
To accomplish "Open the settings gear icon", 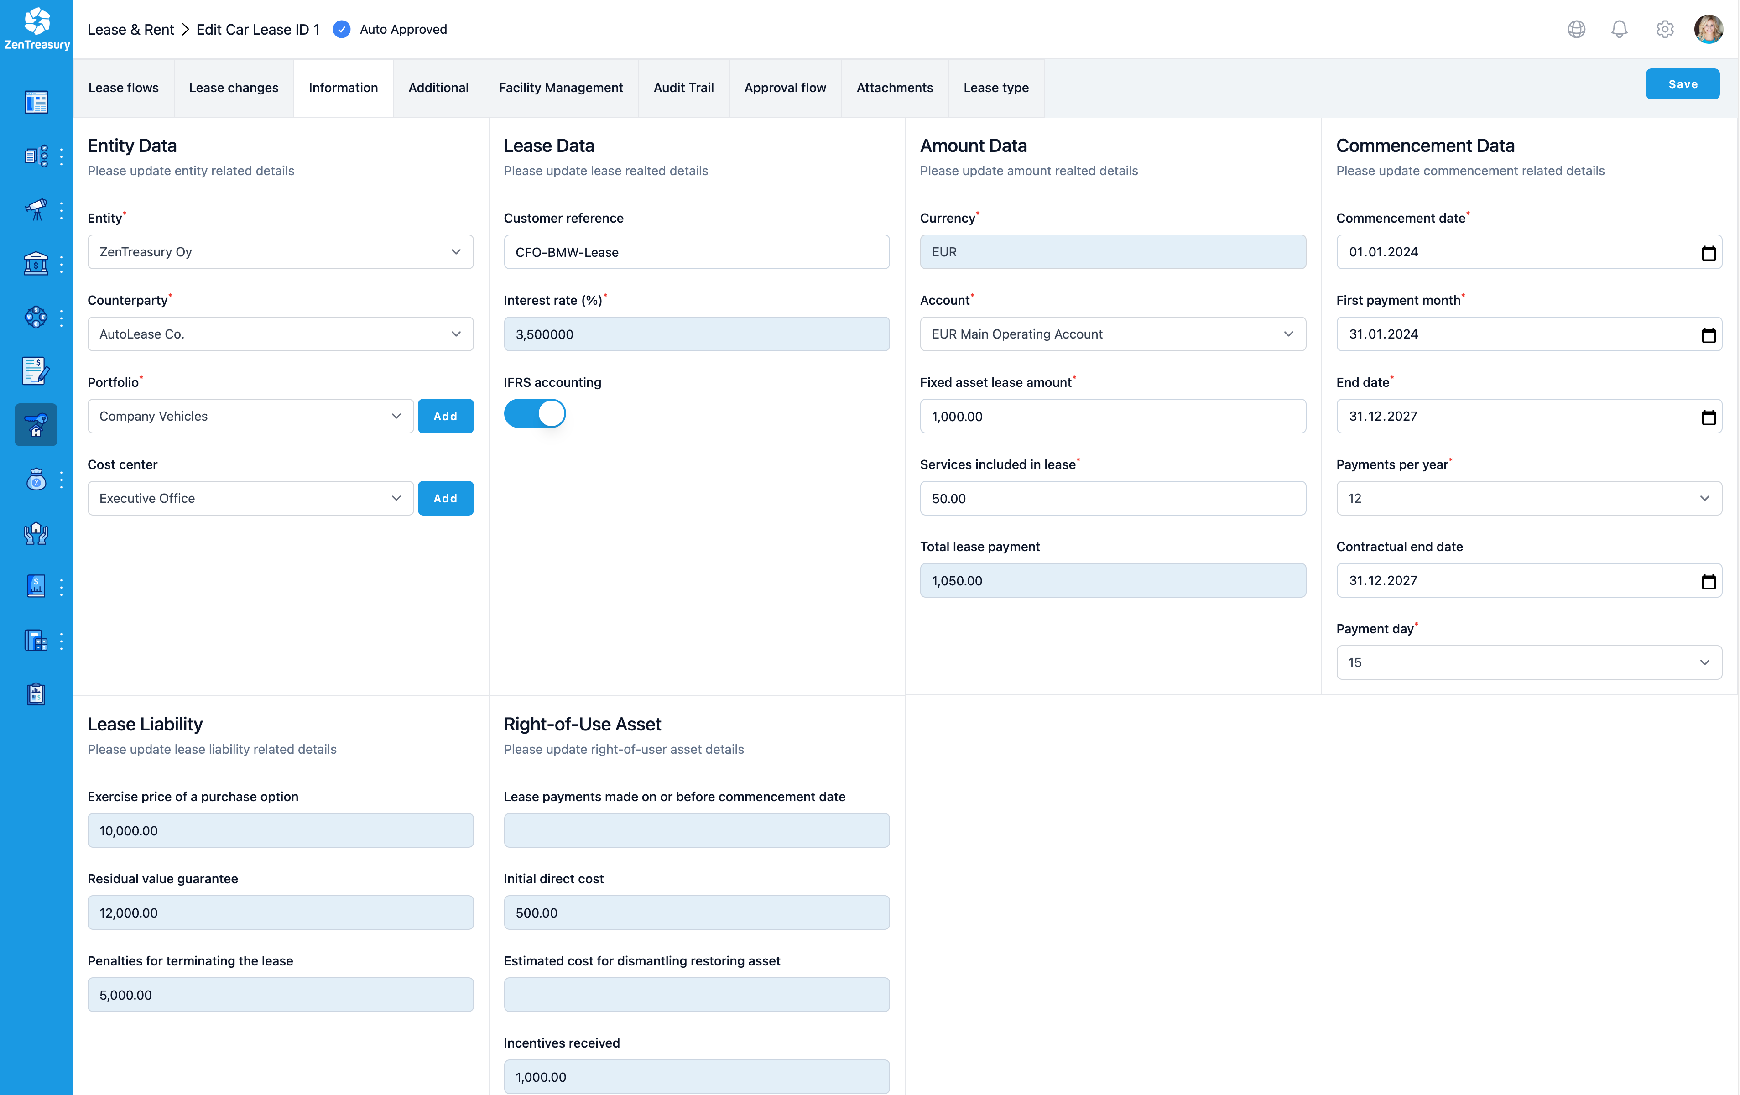I will coord(1664,29).
